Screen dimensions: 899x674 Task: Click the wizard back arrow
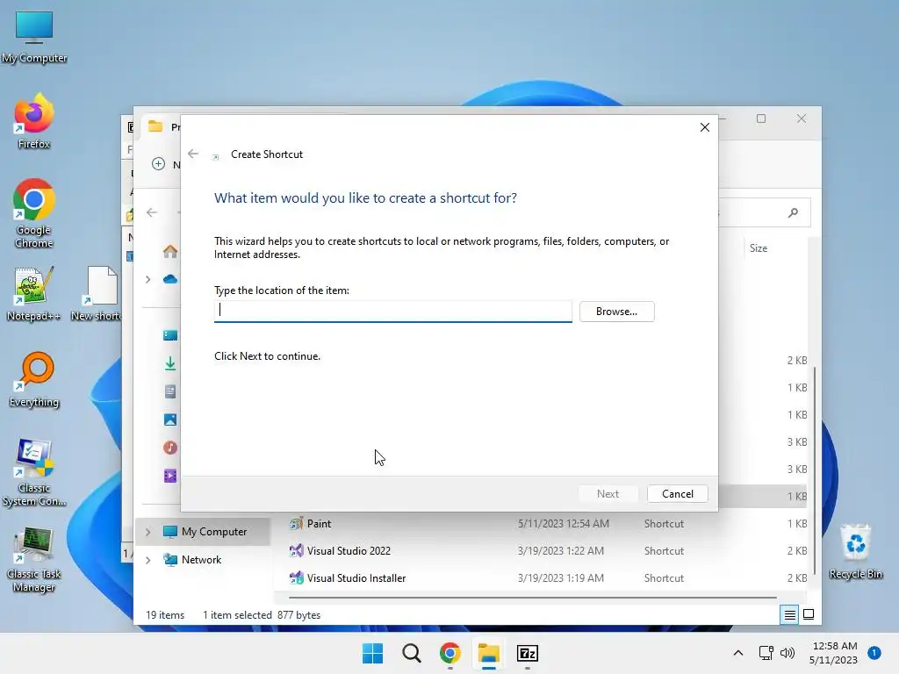tap(193, 154)
